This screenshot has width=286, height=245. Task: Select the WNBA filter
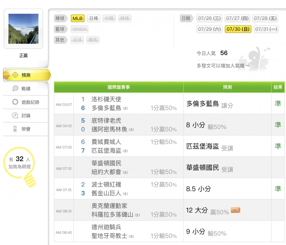tap(79, 29)
